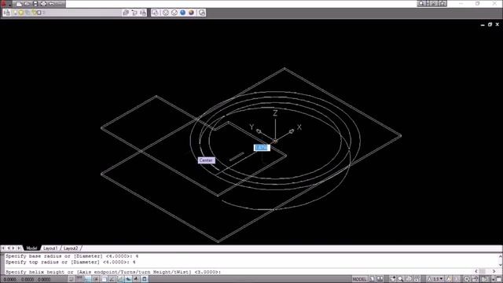
Task: Open the status bar options dropdown arrow
Action: (493, 280)
